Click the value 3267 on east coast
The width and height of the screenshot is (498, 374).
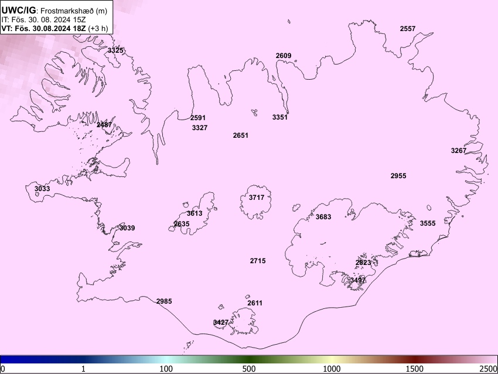point(459,151)
